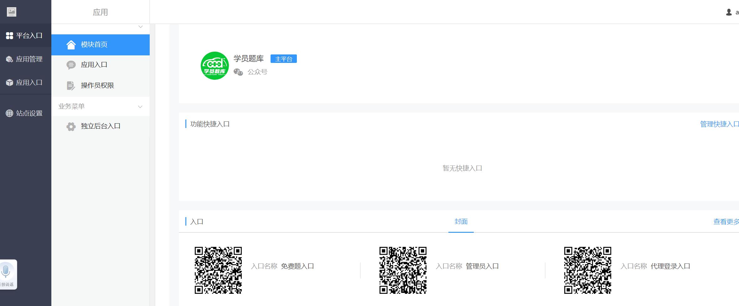
Task: Click the 应用管理 cube icon
Action: (9, 59)
